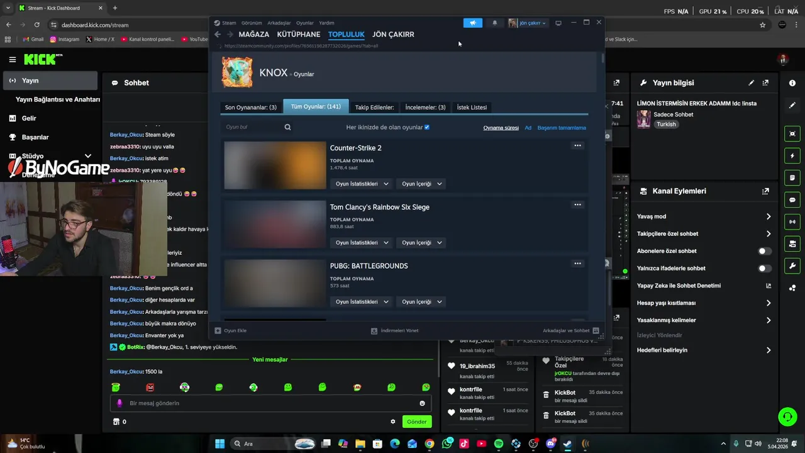The width and height of the screenshot is (805, 453).
Task: Open Steam Friends and Chat icon
Action: click(596, 330)
